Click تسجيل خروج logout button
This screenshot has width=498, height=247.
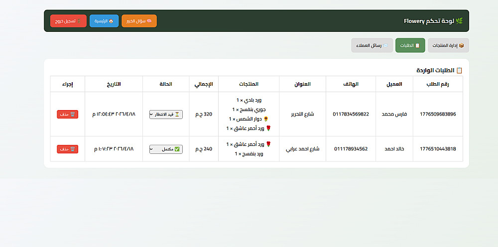pyautogui.click(x=68, y=21)
